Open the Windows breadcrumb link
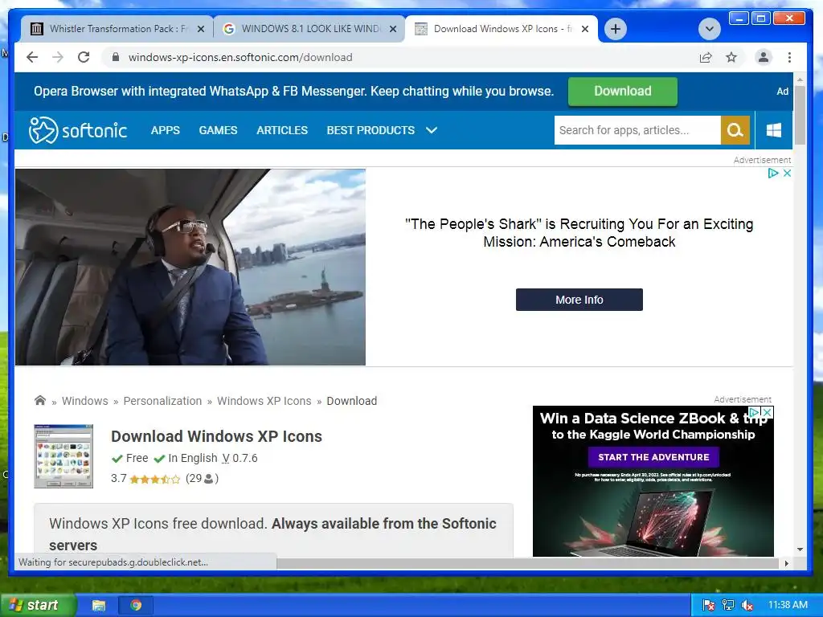This screenshot has height=617, width=823. pos(85,401)
